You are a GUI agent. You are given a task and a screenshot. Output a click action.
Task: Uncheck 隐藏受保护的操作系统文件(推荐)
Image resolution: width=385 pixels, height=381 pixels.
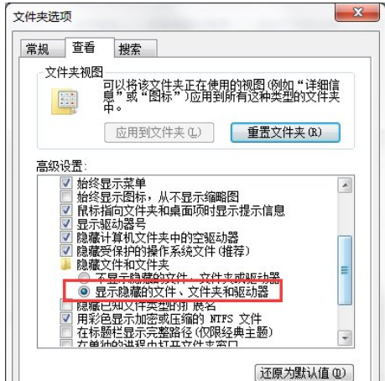66,251
